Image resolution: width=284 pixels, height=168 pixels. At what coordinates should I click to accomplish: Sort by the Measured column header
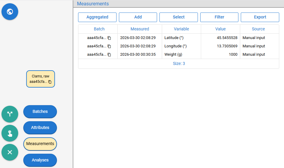140,29
